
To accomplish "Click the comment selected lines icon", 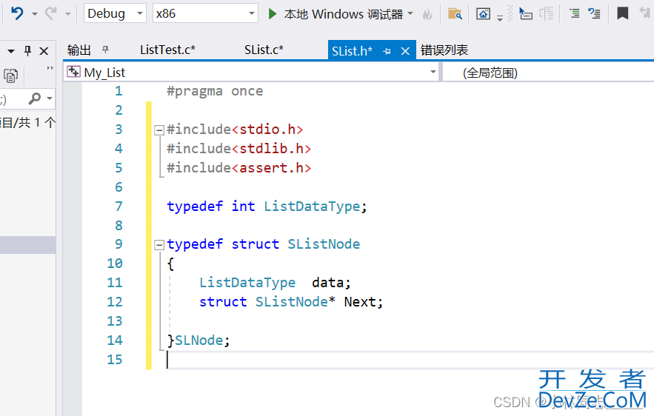I will click(x=594, y=14).
